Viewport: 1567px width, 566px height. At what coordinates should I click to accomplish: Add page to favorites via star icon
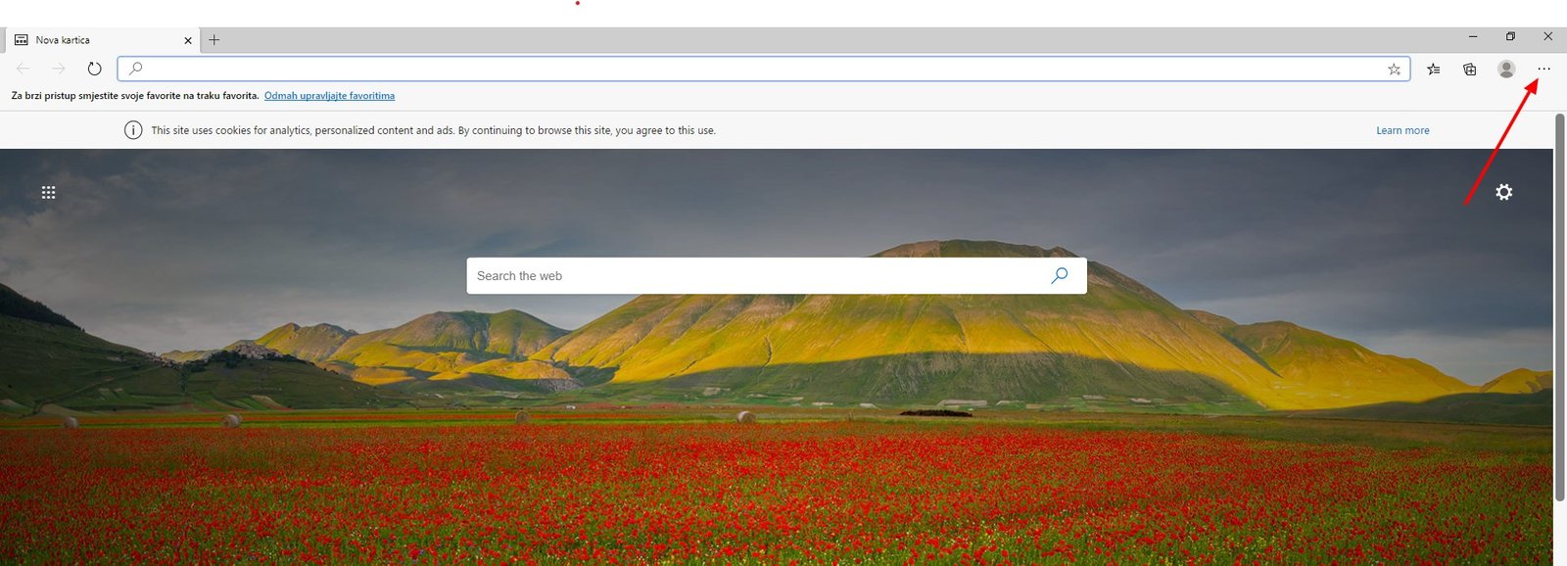point(1394,69)
